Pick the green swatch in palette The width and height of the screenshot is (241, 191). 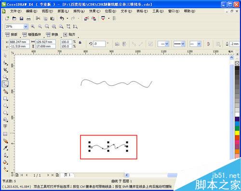pos(237,128)
